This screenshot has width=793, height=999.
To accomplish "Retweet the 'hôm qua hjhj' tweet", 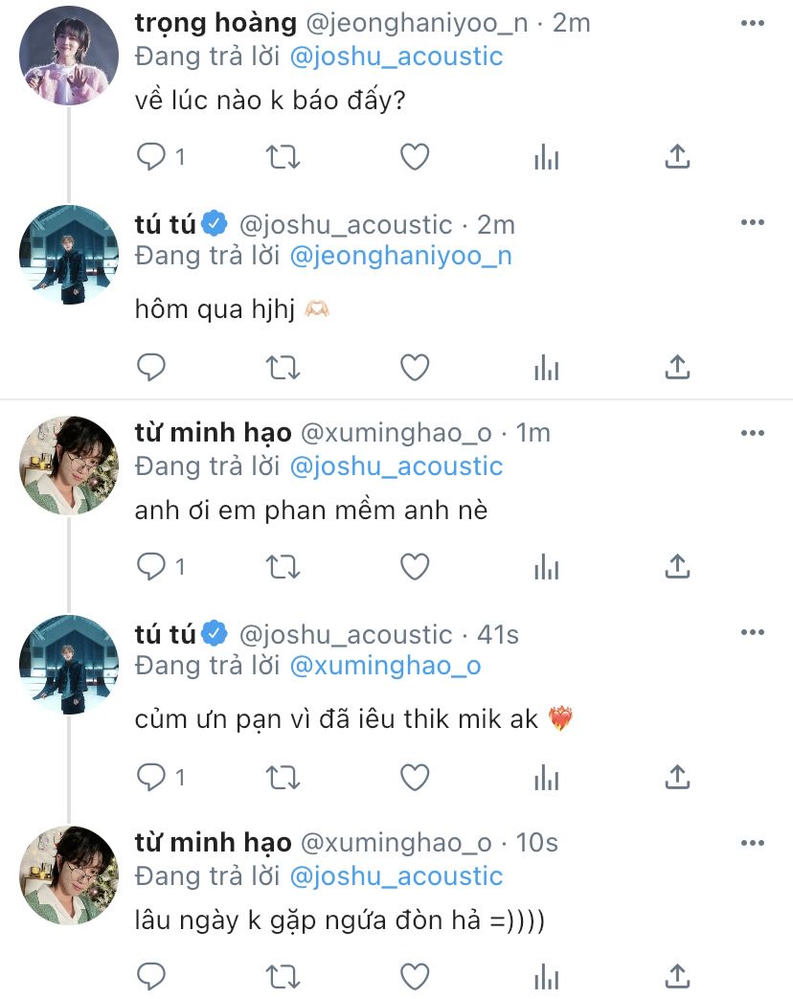I will coord(283,366).
